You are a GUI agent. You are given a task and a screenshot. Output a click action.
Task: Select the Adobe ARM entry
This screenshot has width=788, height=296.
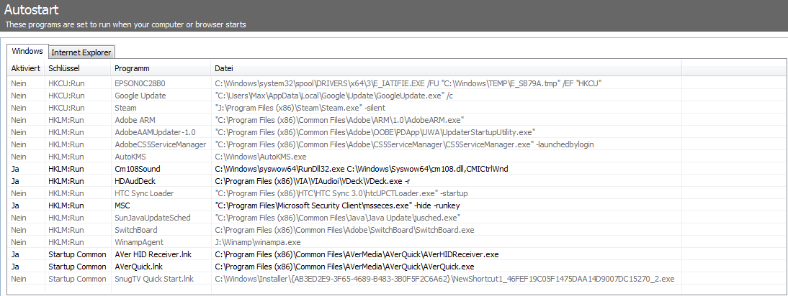(x=135, y=120)
